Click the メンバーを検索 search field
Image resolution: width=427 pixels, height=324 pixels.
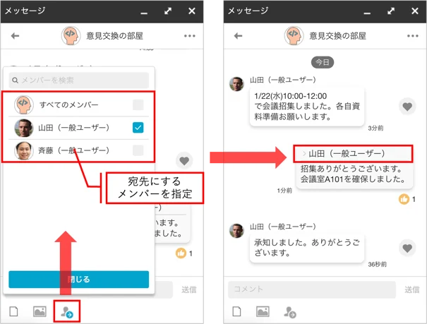click(79, 80)
